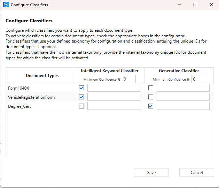This screenshot has width=219, height=188.
Task: Close the Configure Classifiers window
Action: (x=211, y=5)
